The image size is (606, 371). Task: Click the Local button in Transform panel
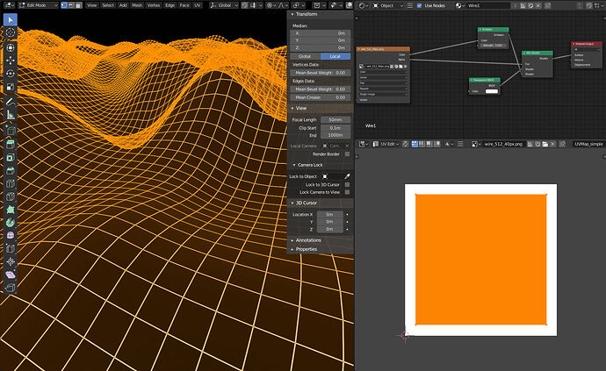pyautogui.click(x=335, y=56)
